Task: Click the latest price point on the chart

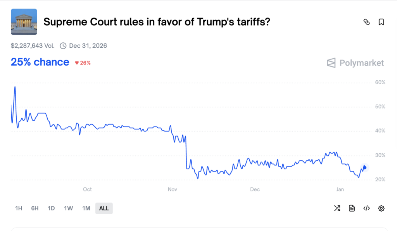Action: pyautogui.click(x=364, y=168)
